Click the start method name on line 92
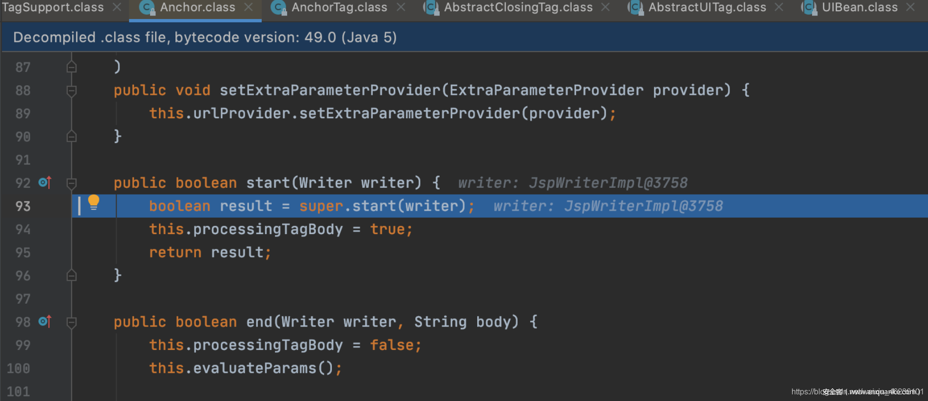This screenshot has height=401, width=928. click(268, 183)
